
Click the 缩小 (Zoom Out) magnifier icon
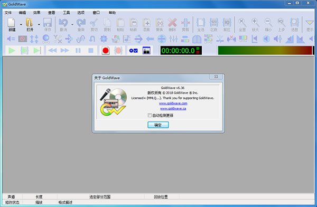click(268, 23)
